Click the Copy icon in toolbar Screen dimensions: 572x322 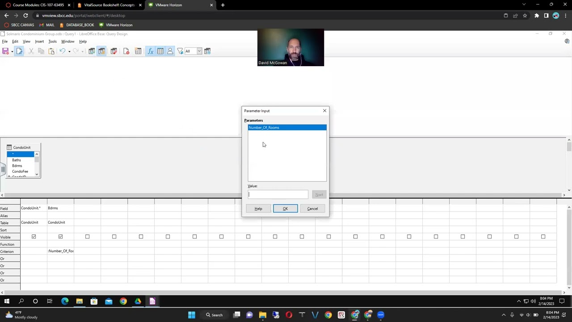pos(41,51)
